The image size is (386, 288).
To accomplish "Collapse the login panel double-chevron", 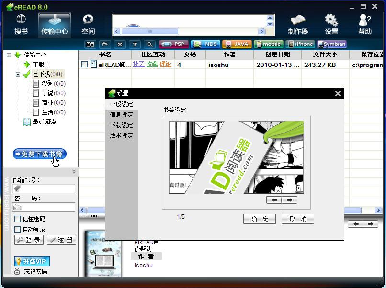I will (x=74, y=172).
